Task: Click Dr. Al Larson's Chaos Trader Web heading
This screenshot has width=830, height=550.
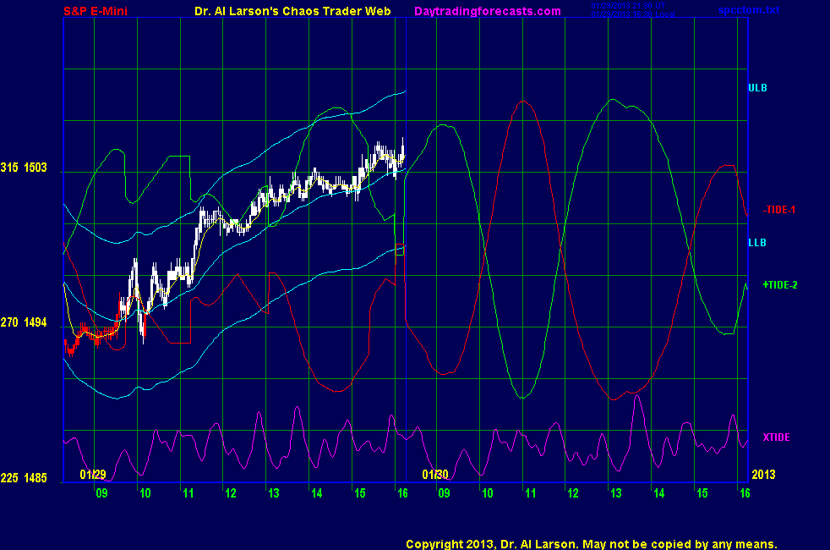Action: pos(292,11)
